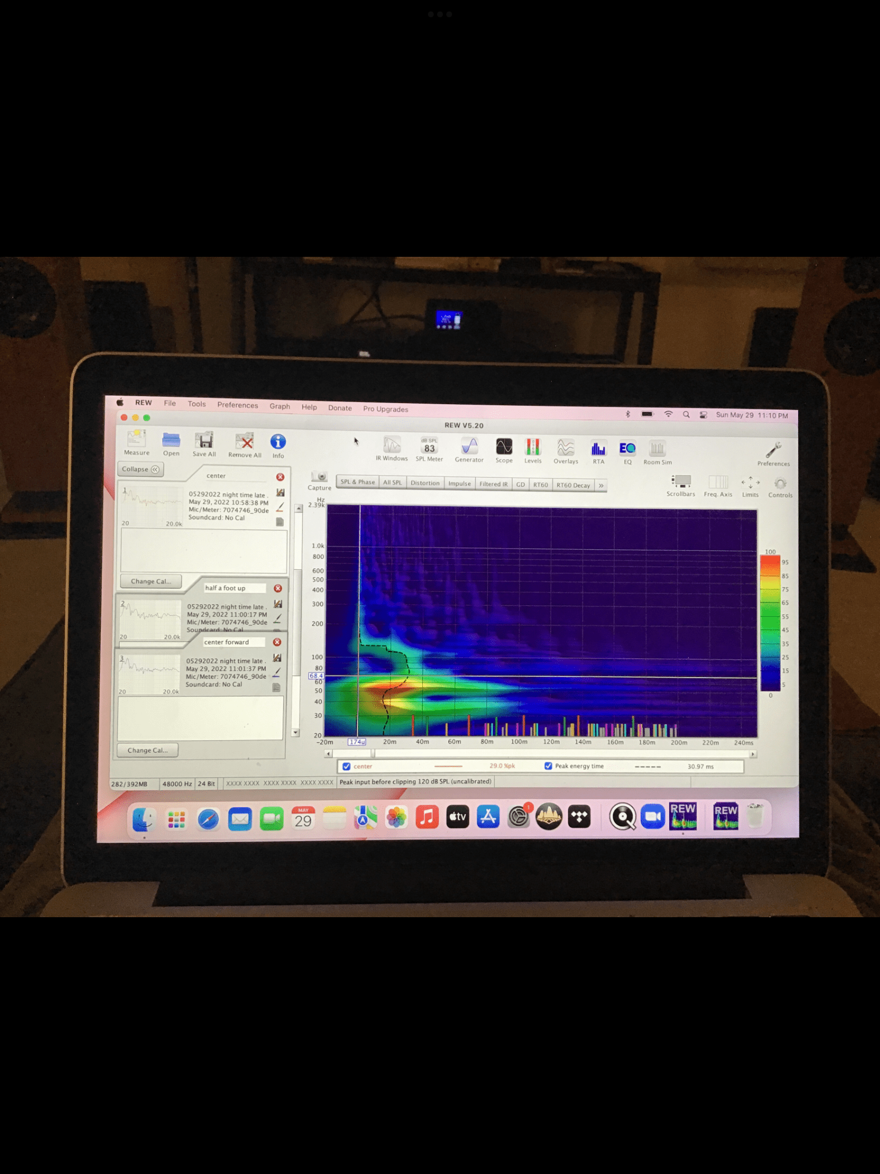Open the SPL Meter showing 83

[429, 449]
